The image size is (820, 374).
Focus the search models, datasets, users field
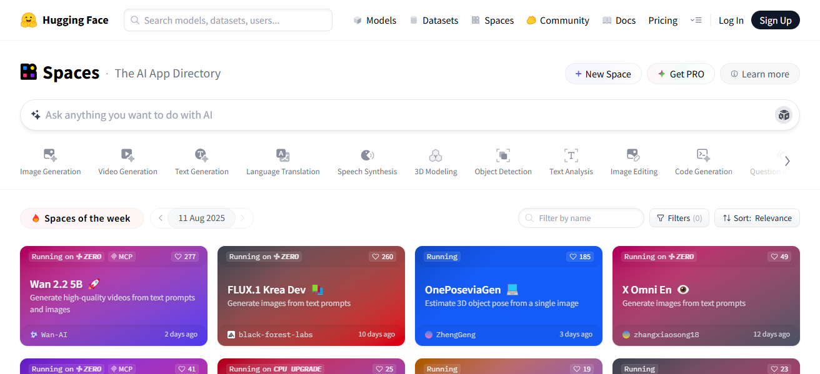pyautogui.click(x=228, y=20)
